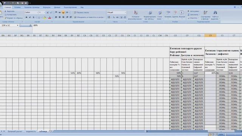
Task: Open Sort & Filter (Сортировка и фильтр)
Action: click(x=206, y=15)
